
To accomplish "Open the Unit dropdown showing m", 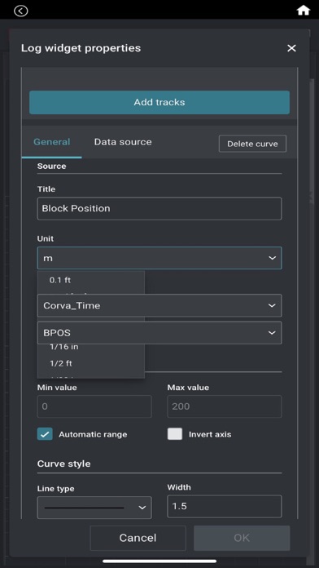I will [159, 258].
